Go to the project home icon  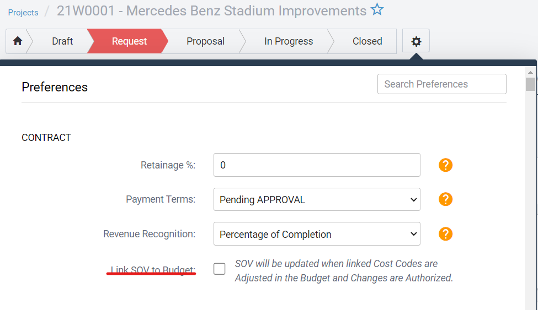(18, 41)
